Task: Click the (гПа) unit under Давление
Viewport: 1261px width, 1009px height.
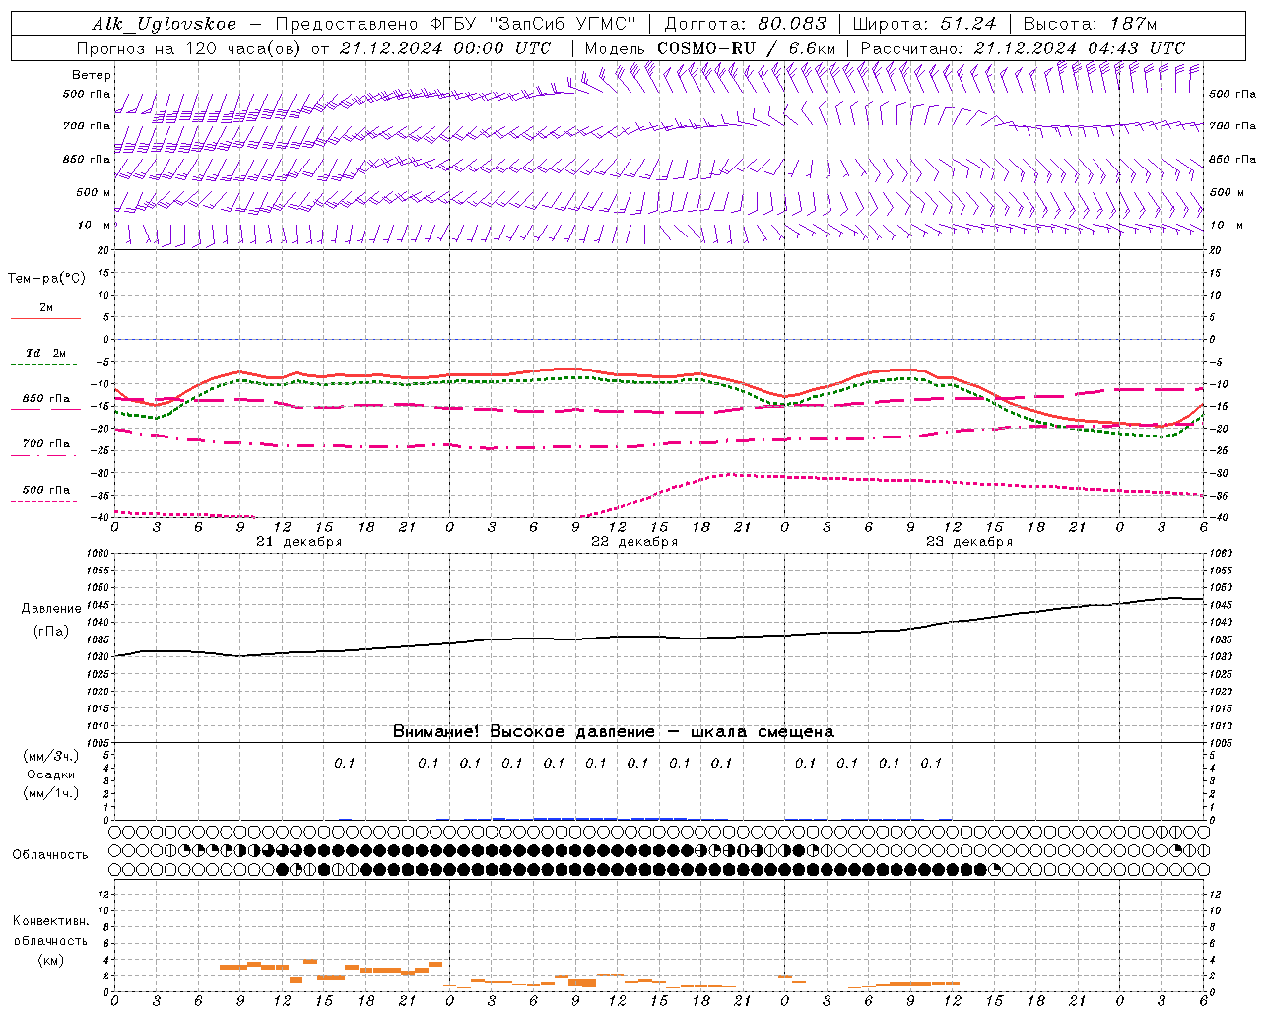Action: pyautogui.click(x=51, y=631)
